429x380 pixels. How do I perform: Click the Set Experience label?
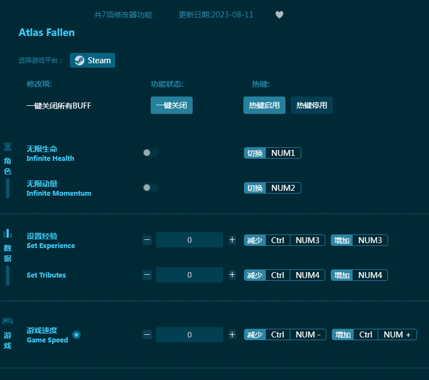51,245
